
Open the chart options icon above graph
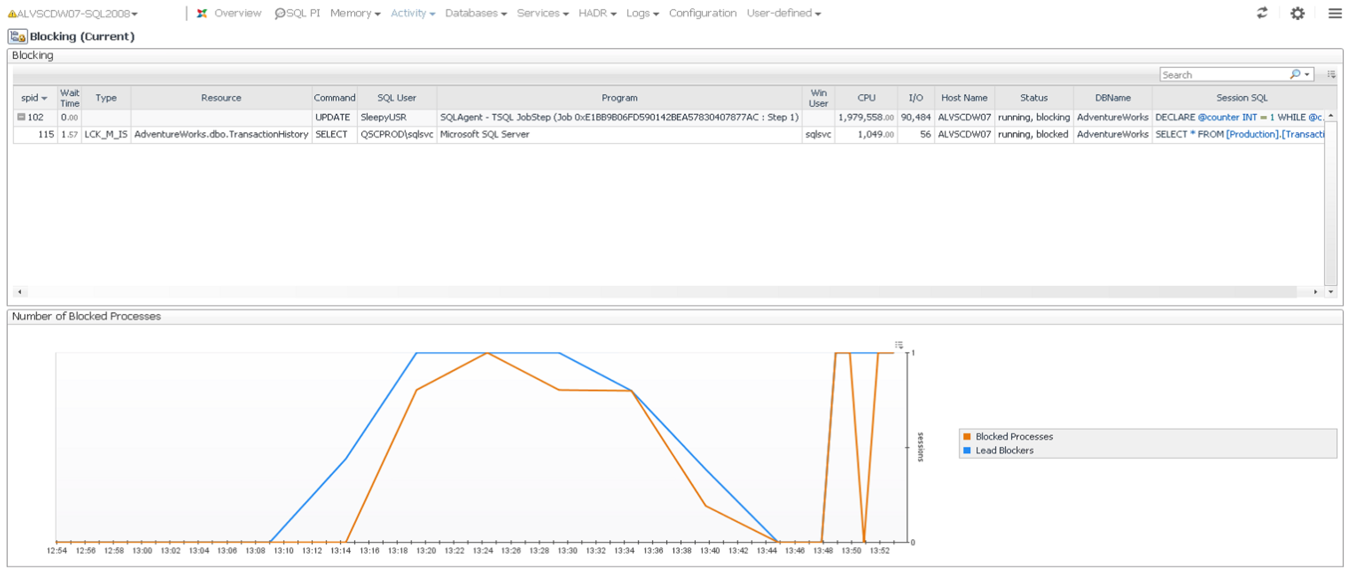pos(899,345)
